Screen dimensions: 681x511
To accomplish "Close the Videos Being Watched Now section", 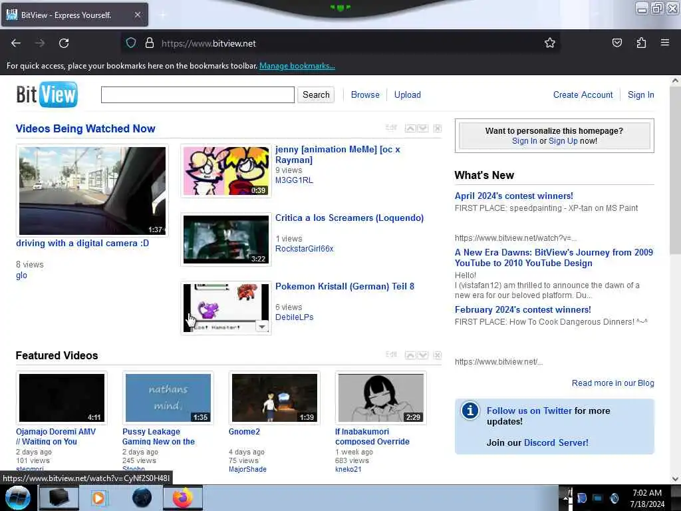I will pyautogui.click(x=438, y=128).
